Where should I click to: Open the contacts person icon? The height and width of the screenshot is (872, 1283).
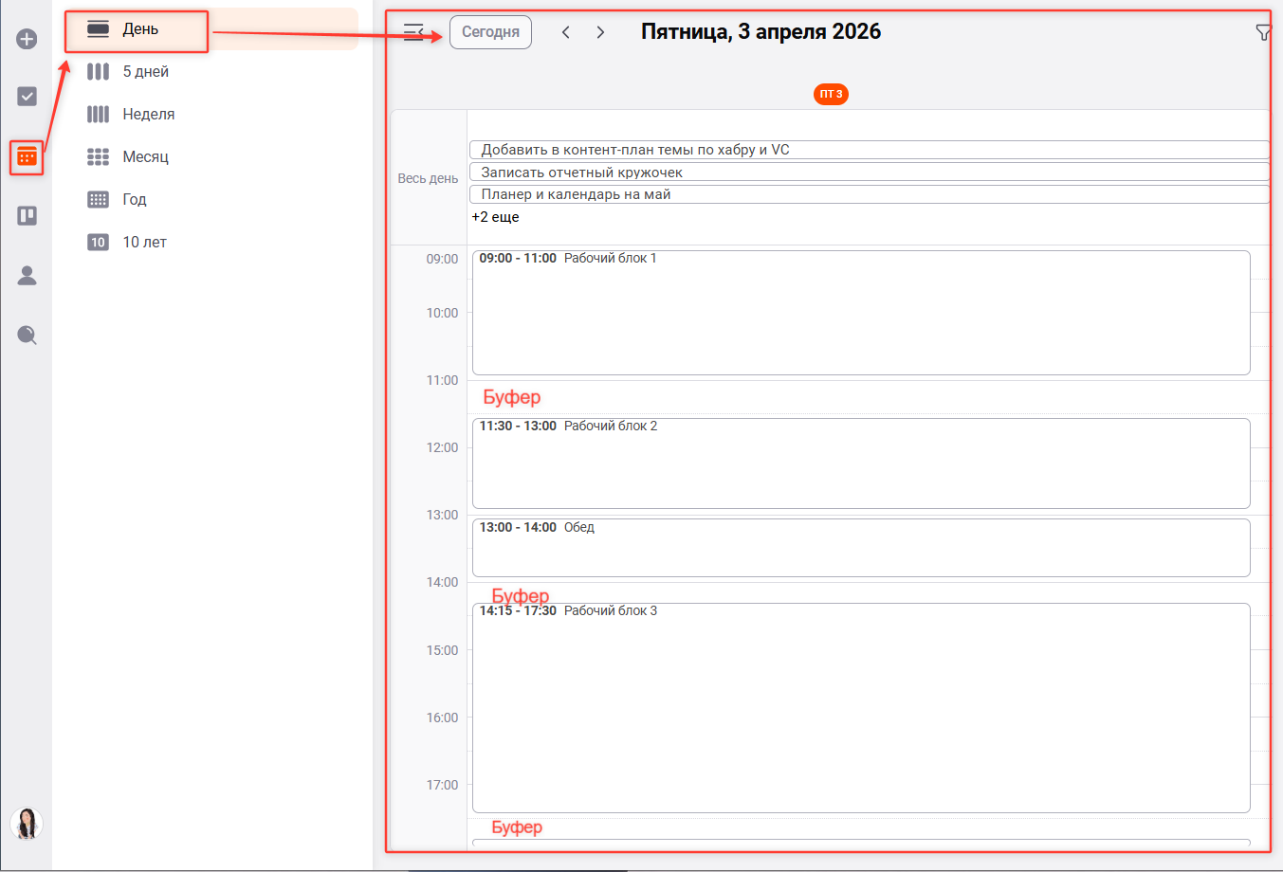point(27,276)
